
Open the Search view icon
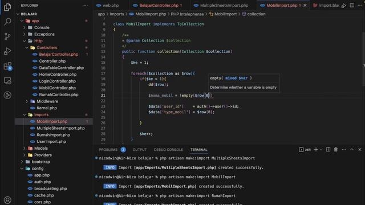(7, 22)
